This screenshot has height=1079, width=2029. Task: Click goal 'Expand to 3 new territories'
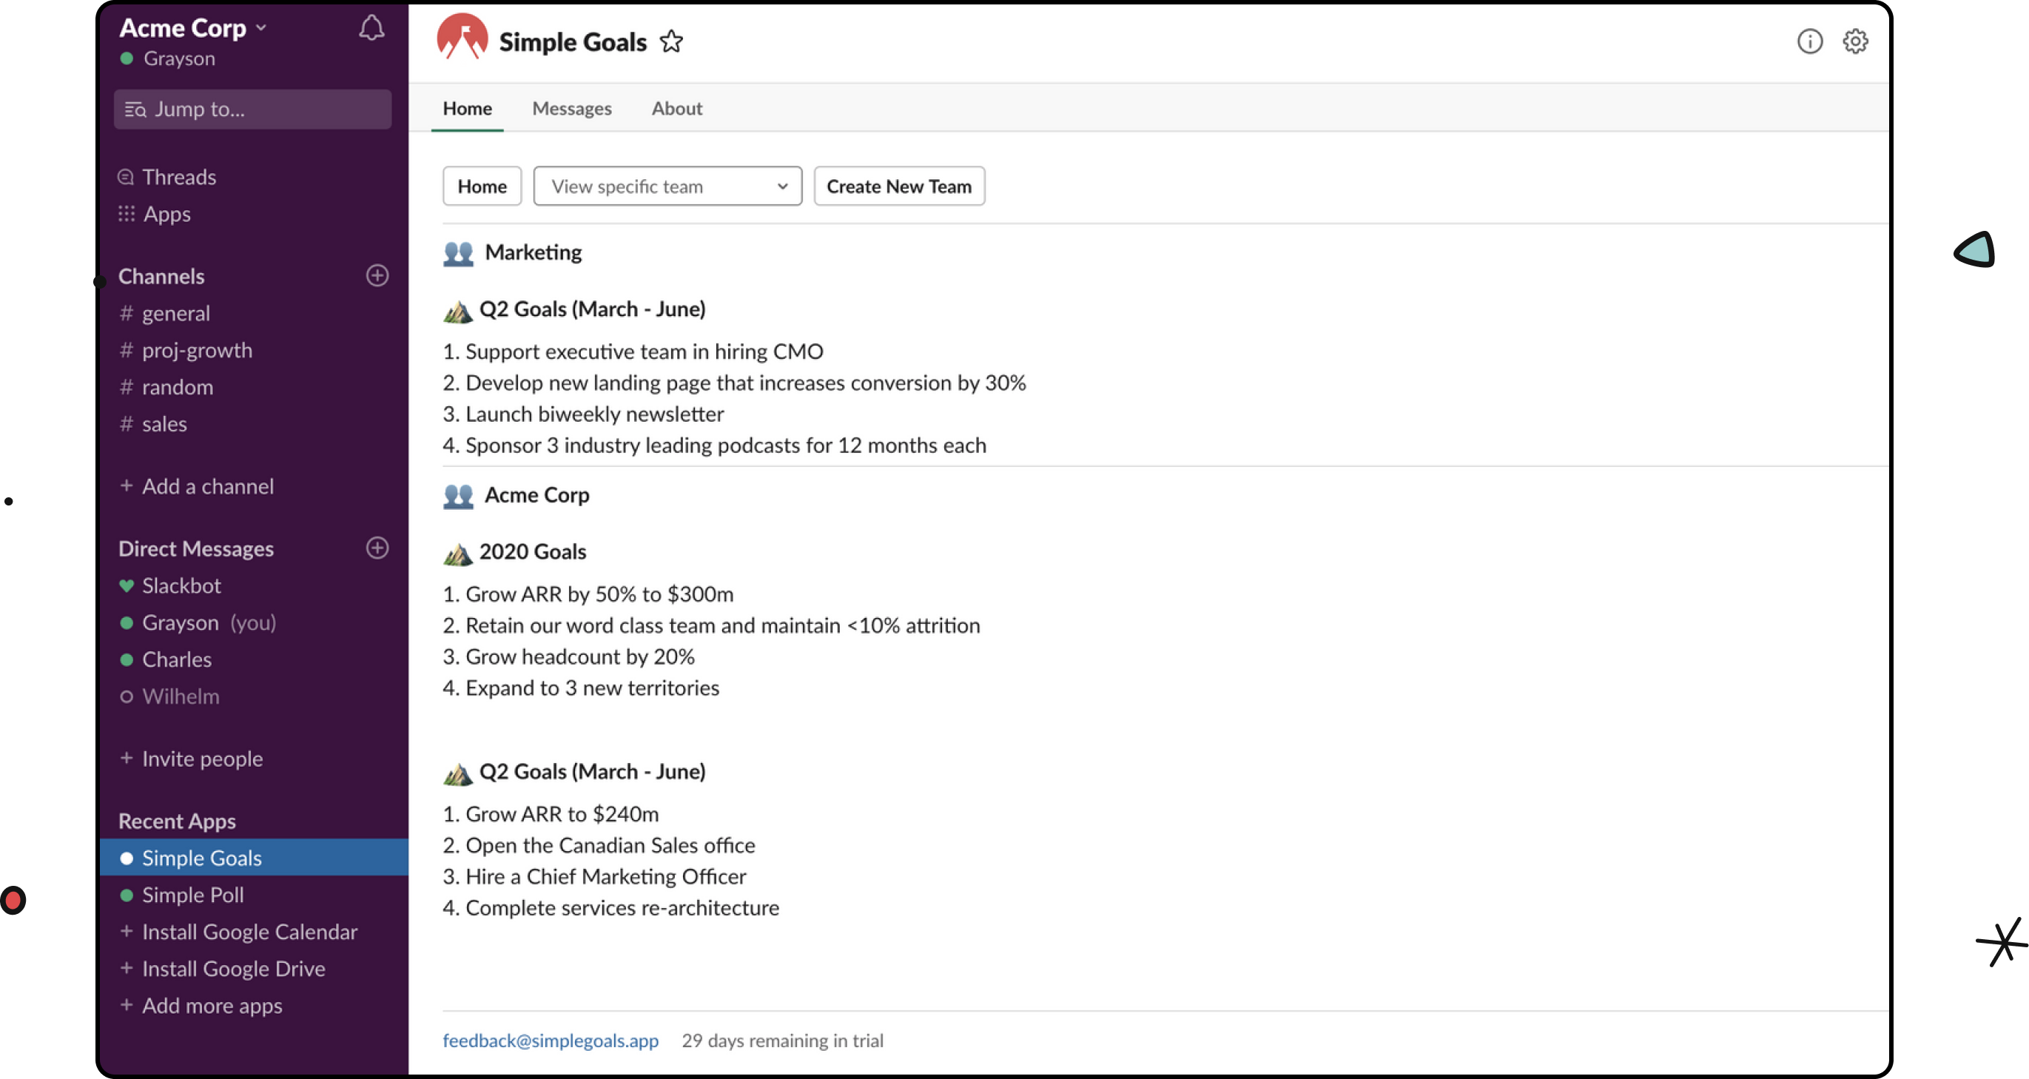[x=582, y=688]
